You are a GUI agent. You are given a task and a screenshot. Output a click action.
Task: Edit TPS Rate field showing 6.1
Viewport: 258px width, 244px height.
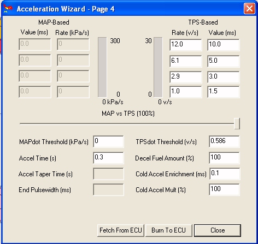click(186, 61)
